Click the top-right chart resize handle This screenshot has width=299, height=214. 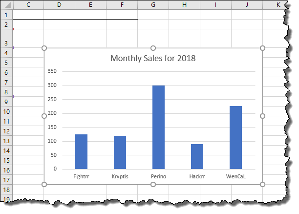point(262,48)
